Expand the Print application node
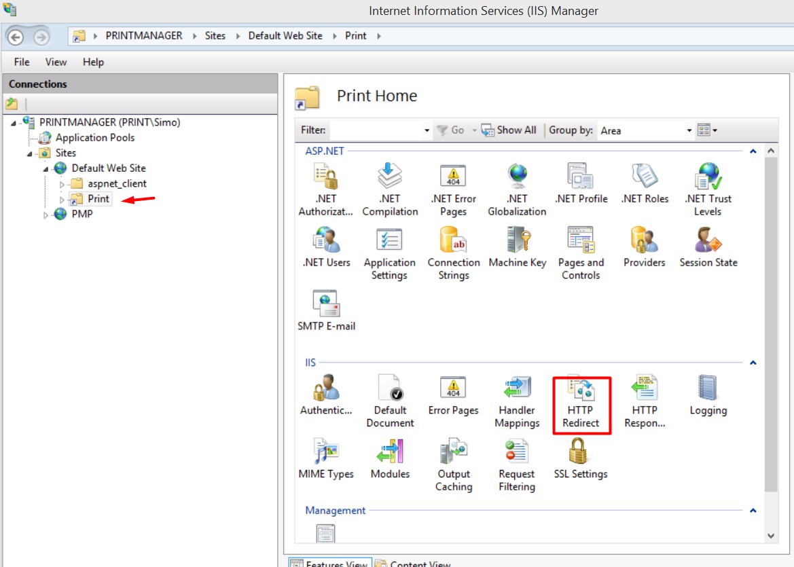 62,200
